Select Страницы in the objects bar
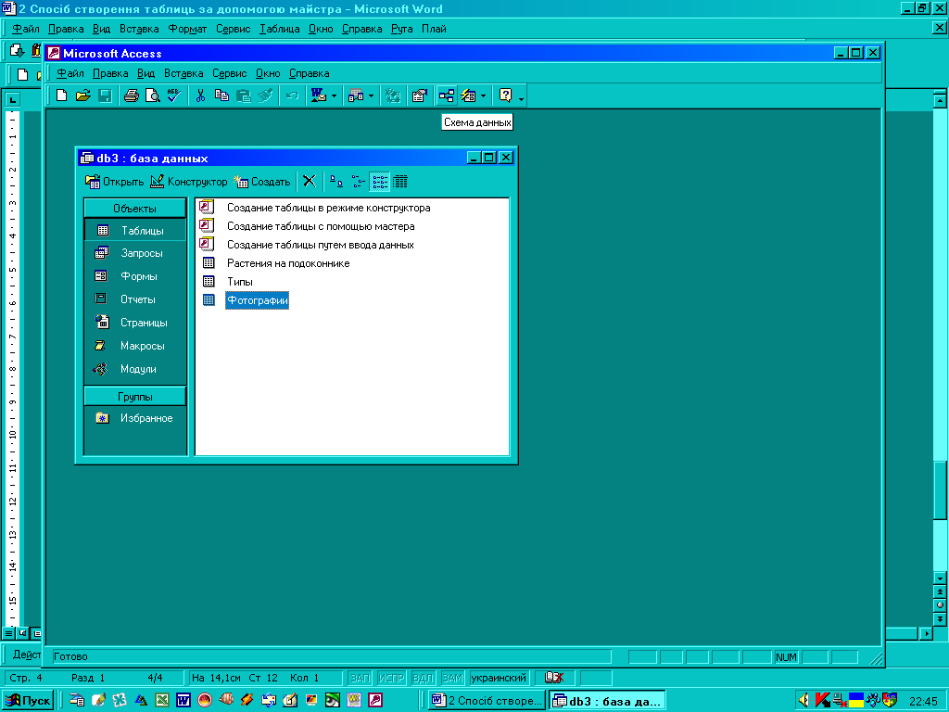The image size is (949, 712). pos(135,323)
